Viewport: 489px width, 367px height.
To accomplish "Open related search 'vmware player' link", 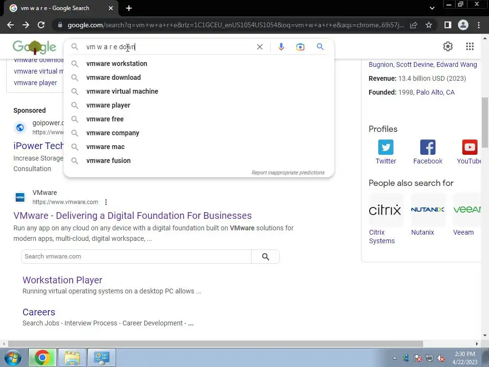I will tap(35, 83).
